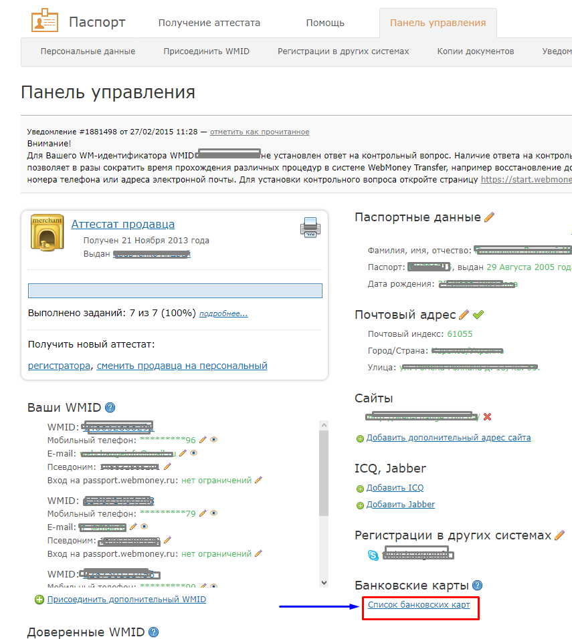Click WMID list scrollbar down arrow
This screenshot has height=639, width=572.
coord(324,582)
